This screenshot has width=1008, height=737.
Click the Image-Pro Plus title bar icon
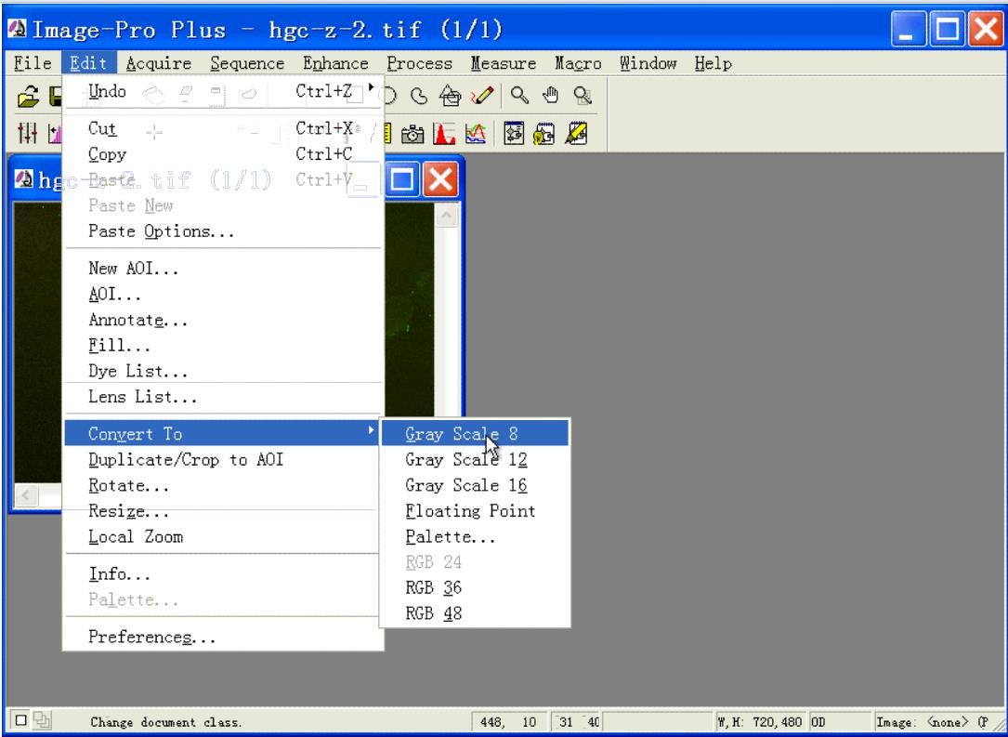click(17, 28)
